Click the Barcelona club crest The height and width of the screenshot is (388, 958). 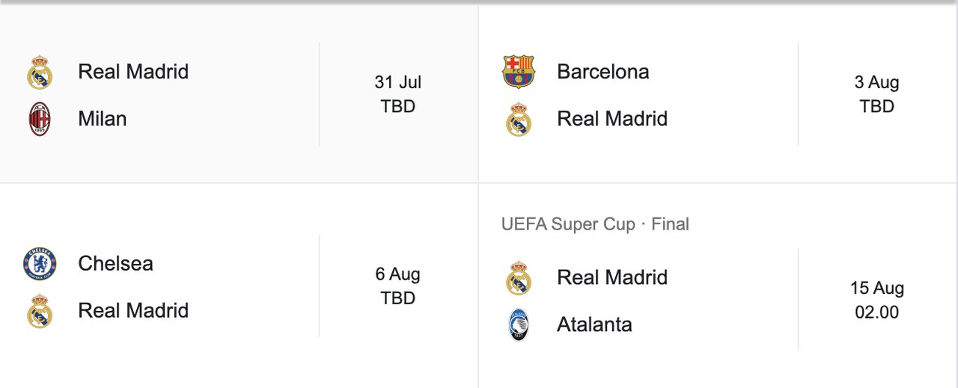coord(519,72)
